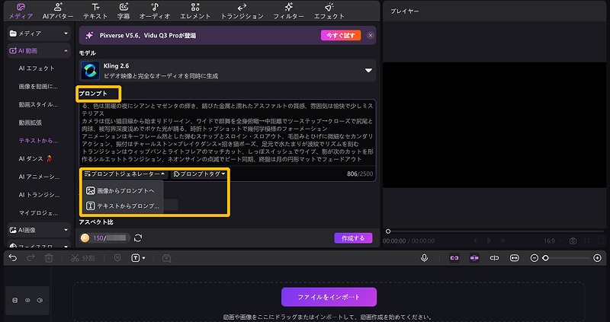Toggle the main track magnet icon

tap(454, 258)
